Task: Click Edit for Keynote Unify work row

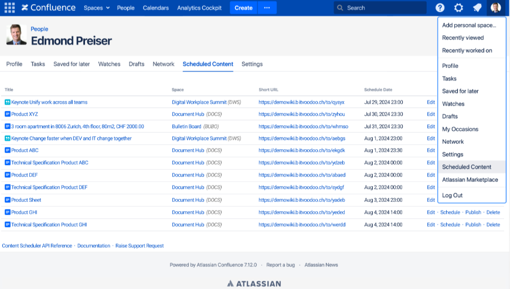Action: [431, 102]
